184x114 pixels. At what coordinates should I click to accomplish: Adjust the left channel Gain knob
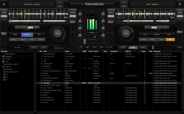(80, 14)
